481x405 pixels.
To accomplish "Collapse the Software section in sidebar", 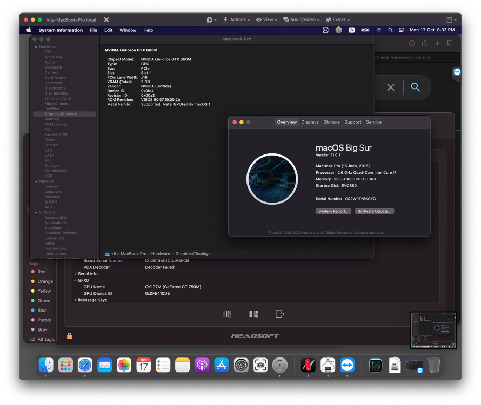I will pos(36,212).
